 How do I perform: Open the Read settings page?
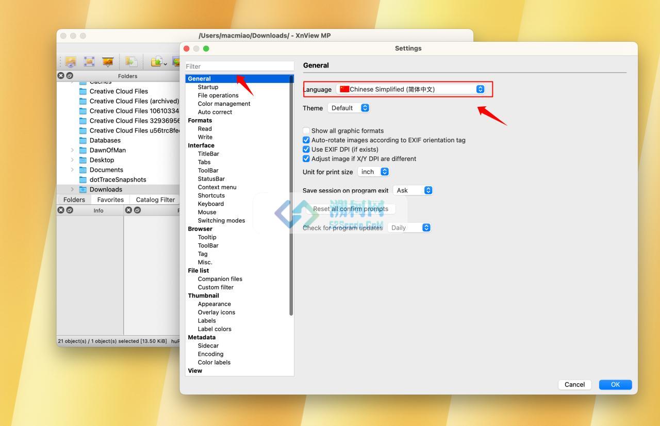pyautogui.click(x=205, y=129)
